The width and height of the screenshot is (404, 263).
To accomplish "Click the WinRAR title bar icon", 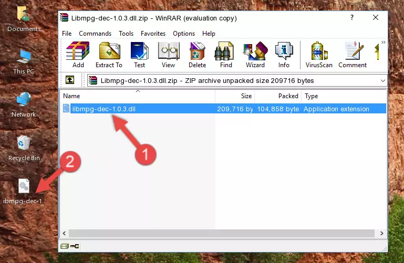I will (x=64, y=18).
